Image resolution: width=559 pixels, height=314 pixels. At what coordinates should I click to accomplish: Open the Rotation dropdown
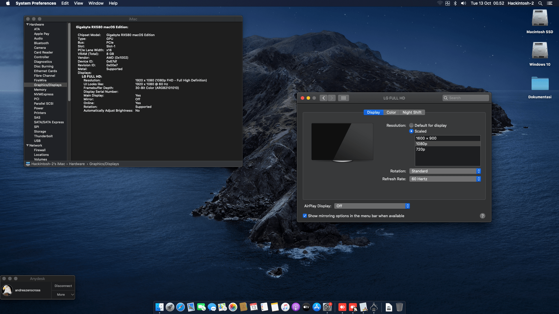pyautogui.click(x=445, y=171)
